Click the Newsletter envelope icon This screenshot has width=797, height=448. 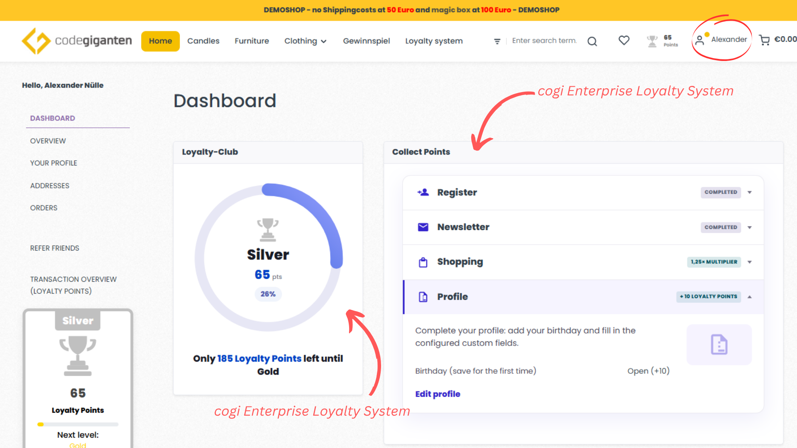click(x=423, y=227)
